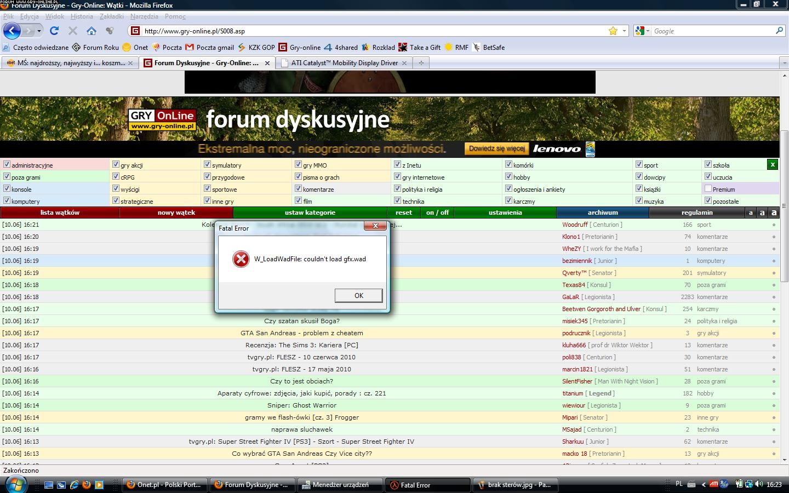Open the Onet bookmark
789x493 pixels.
point(135,47)
